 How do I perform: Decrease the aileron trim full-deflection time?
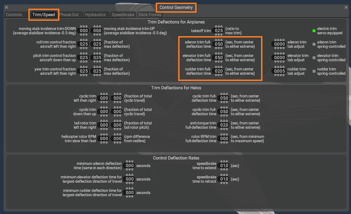pos(218,48)
